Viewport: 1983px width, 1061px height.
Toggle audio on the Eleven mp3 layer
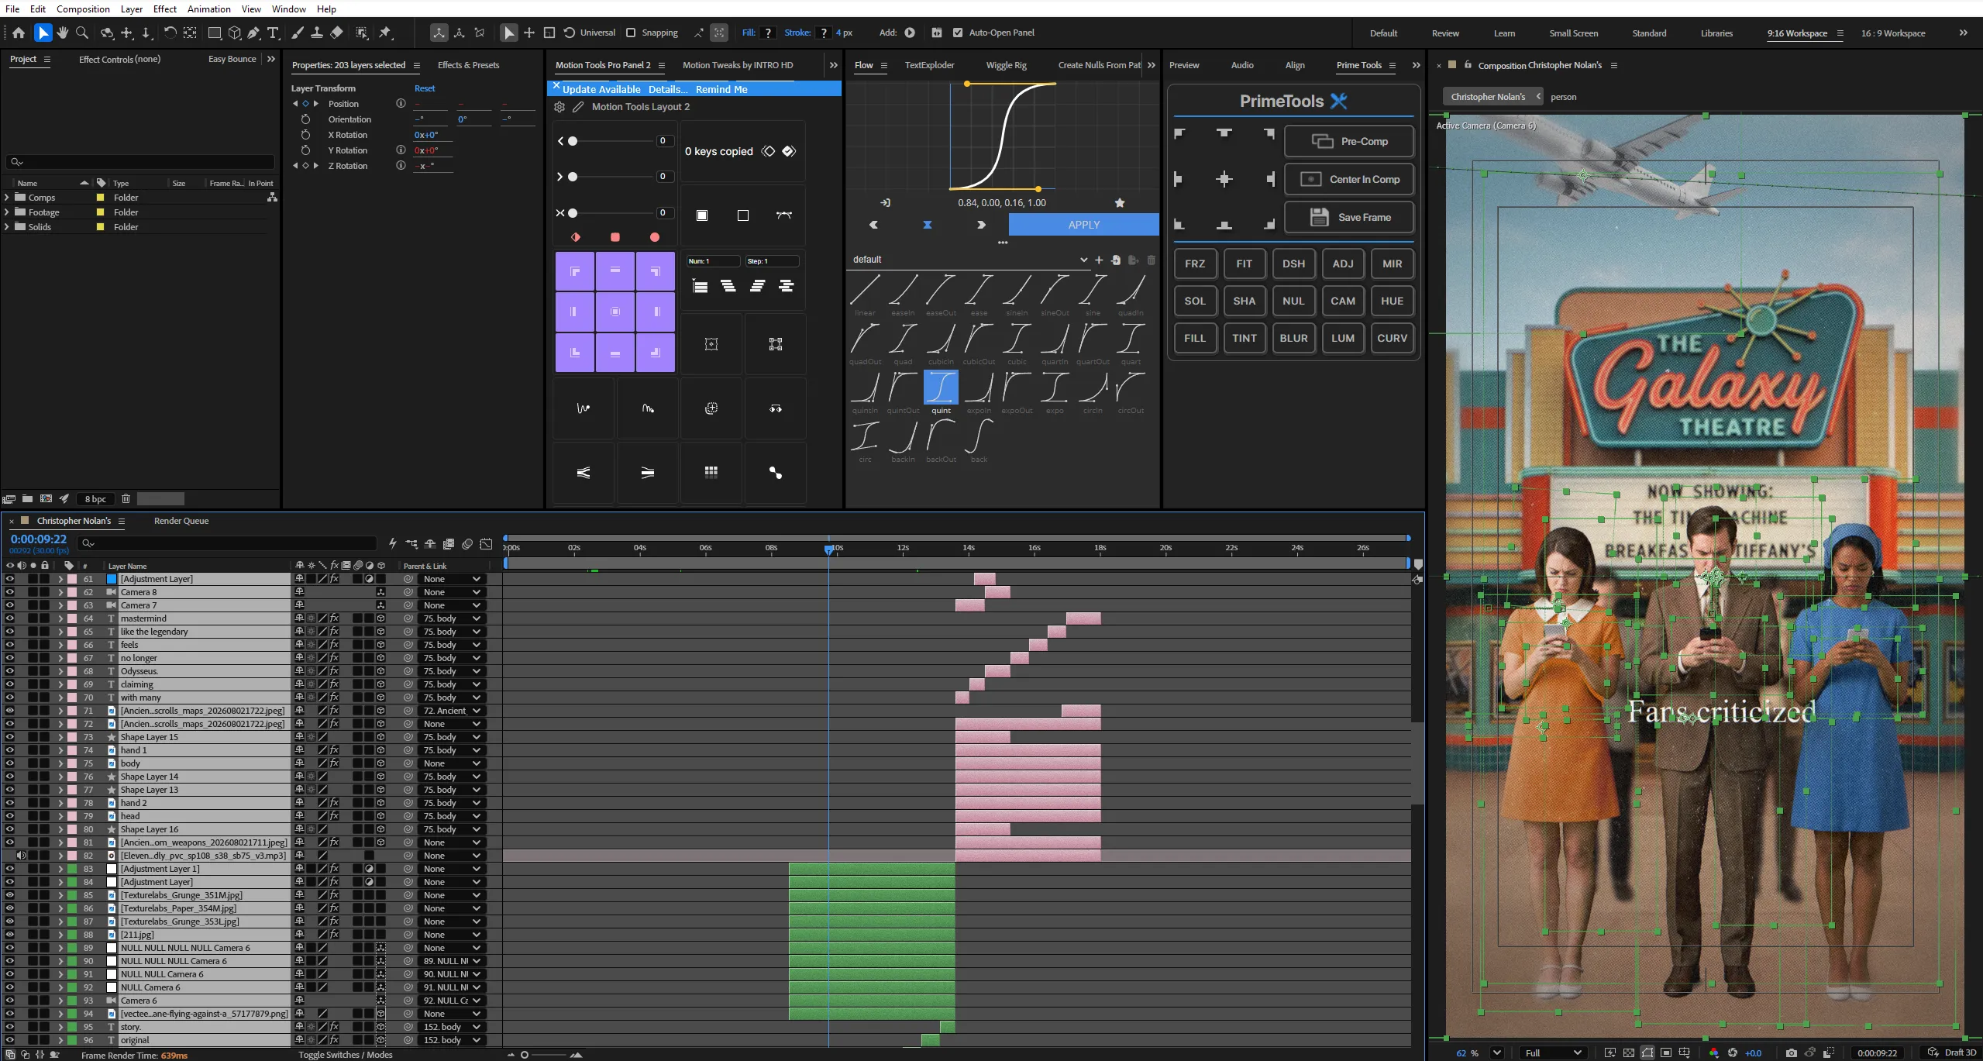point(21,856)
